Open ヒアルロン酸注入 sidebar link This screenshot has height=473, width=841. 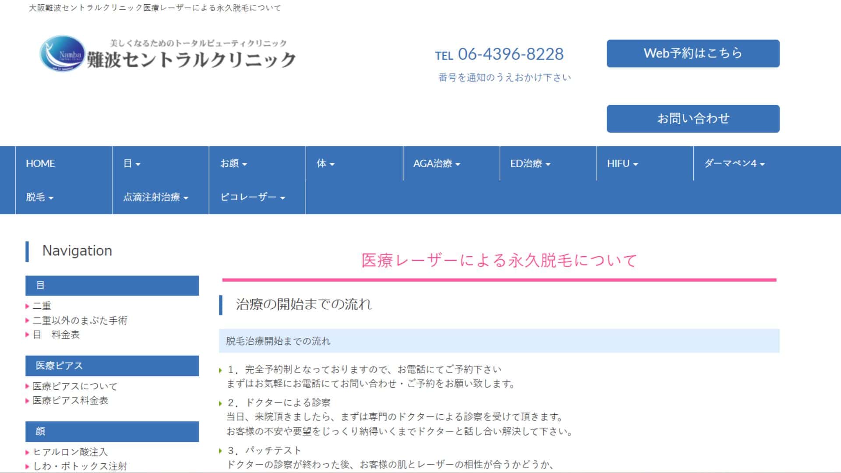coord(70,452)
